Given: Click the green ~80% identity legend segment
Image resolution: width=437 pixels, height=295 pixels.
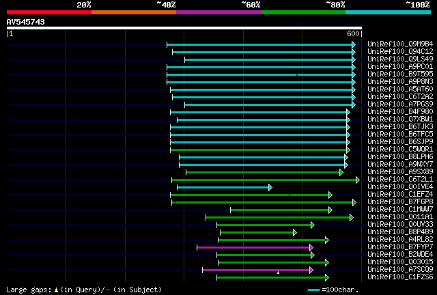Looking at the screenshot, I should 303,12.
